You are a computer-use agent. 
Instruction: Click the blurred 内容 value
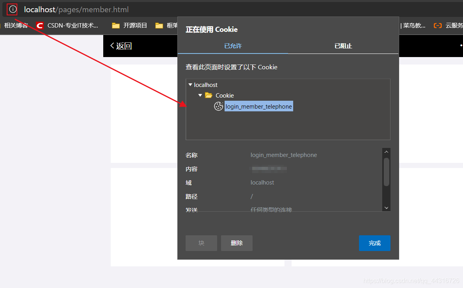pos(268,169)
